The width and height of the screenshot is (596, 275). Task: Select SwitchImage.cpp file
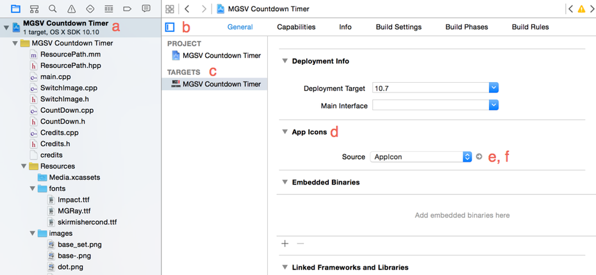click(69, 88)
